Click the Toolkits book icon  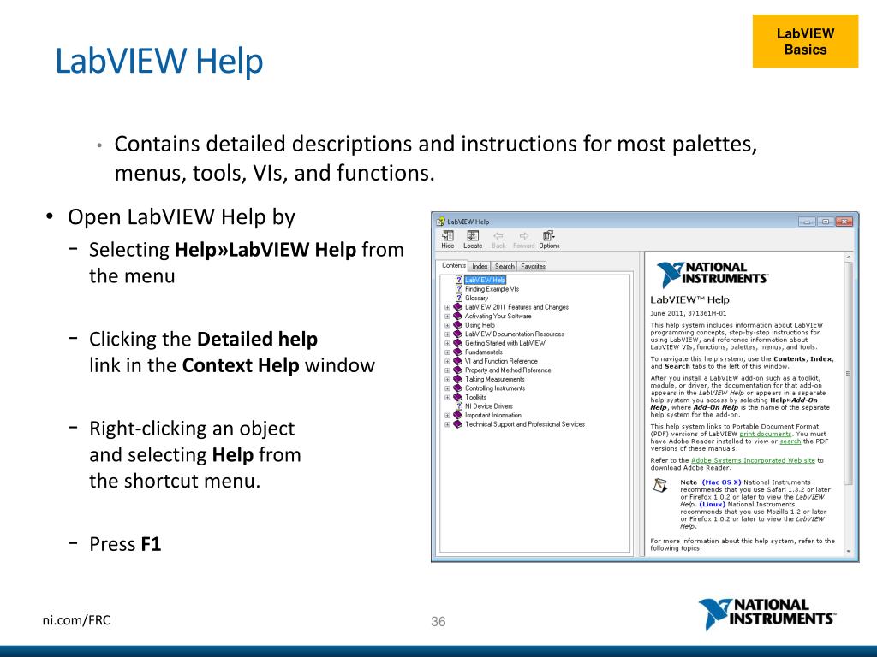pos(457,397)
